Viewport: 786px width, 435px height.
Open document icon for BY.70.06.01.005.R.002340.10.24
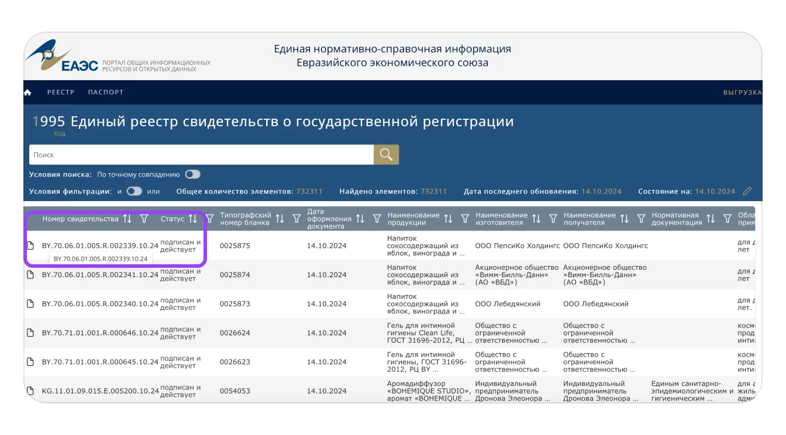(30, 304)
